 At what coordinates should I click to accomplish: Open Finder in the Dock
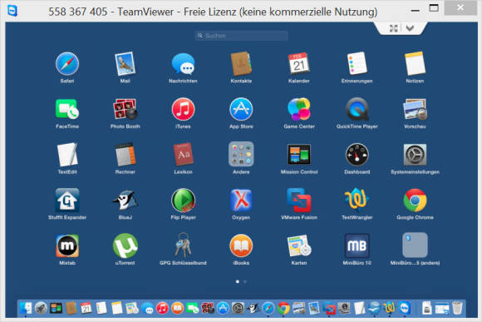pyautogui.click(x=26, y=308)
